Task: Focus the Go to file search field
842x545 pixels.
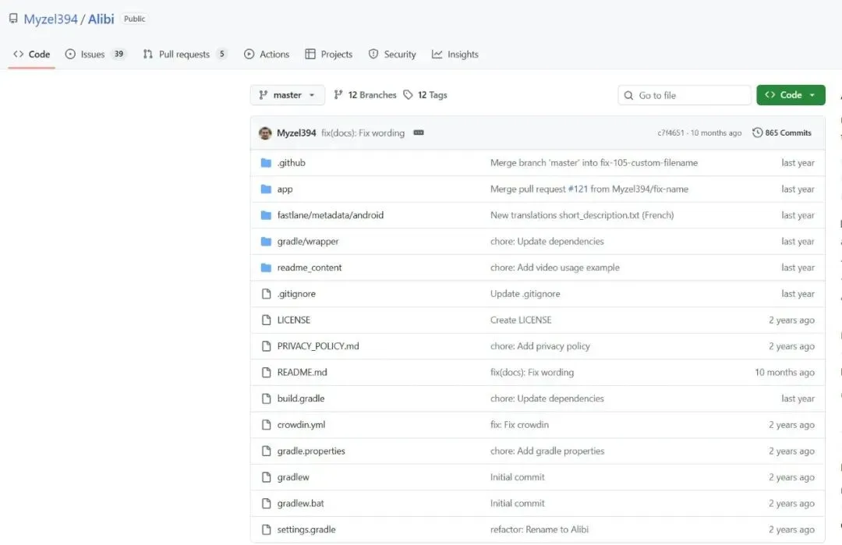Action: point(685,96)
